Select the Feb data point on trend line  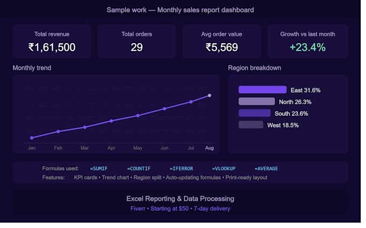pyautogui.click(x=58, y=132)
